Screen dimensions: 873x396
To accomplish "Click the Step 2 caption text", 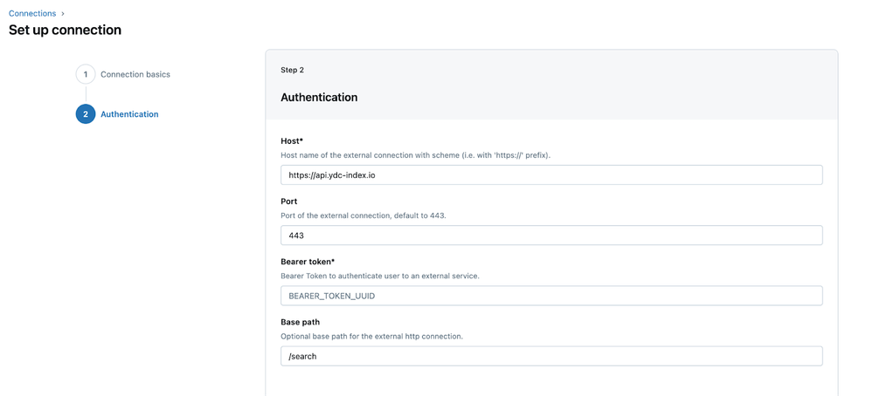I will point(292,70).
